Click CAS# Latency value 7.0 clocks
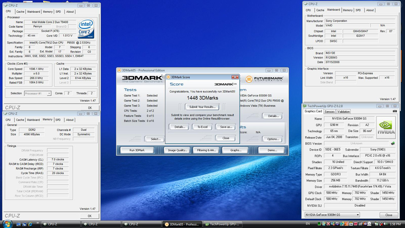 [58, 160]
